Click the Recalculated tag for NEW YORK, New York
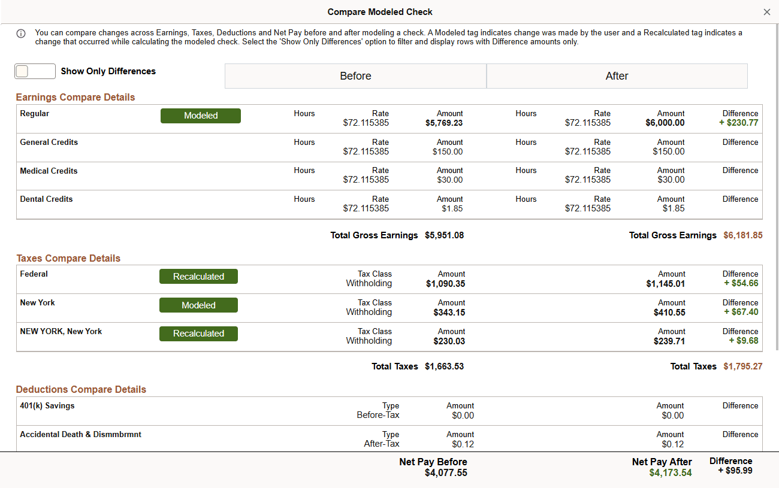The width and height of the screenshot is (779, 488). [x=198, y=334]
